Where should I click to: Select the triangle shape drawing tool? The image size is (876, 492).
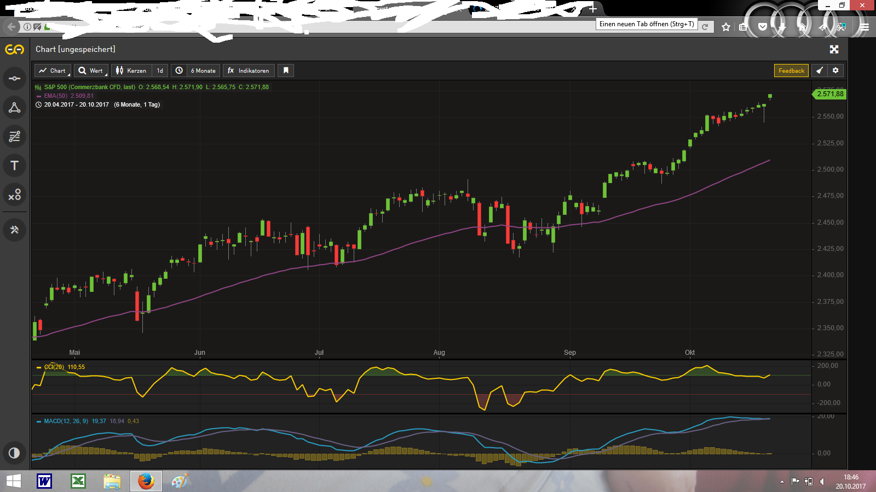pyautogui.click(x=15, y=108)
